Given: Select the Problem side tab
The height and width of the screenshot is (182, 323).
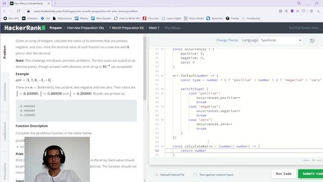Looking at the screenshot, I should tap(5, 52).
